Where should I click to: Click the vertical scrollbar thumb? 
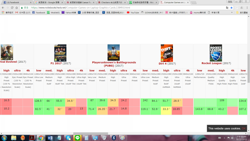click(x=249, y=69)
